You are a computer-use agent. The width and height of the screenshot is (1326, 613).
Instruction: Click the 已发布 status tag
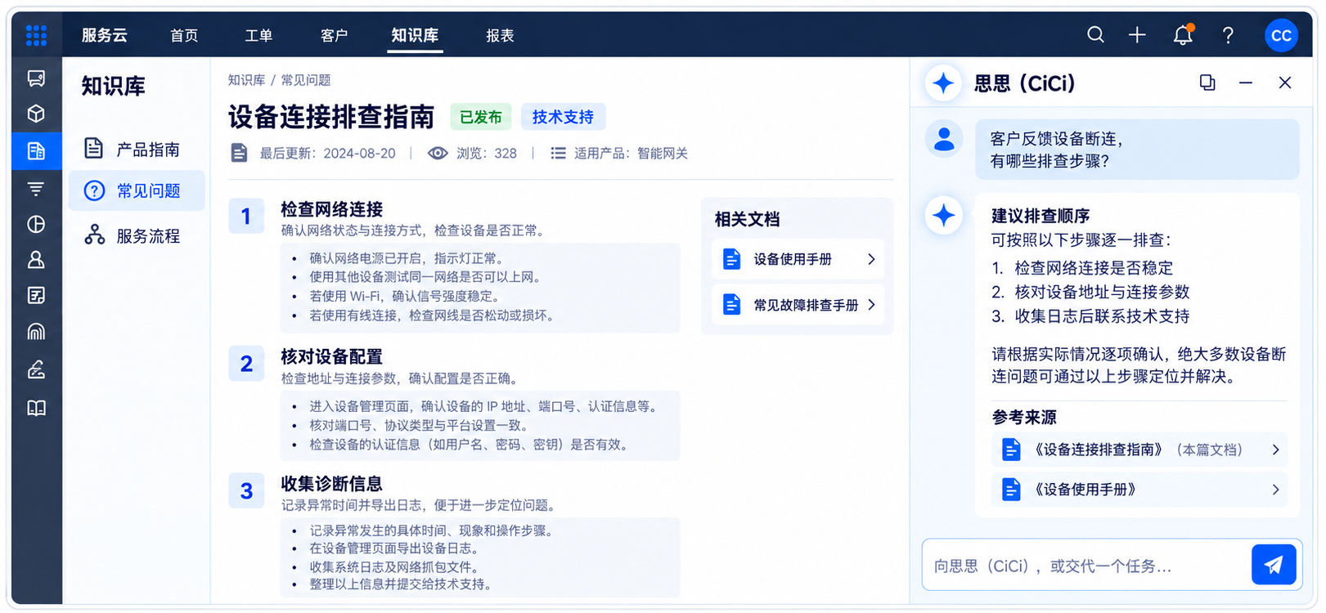point(481,117)
